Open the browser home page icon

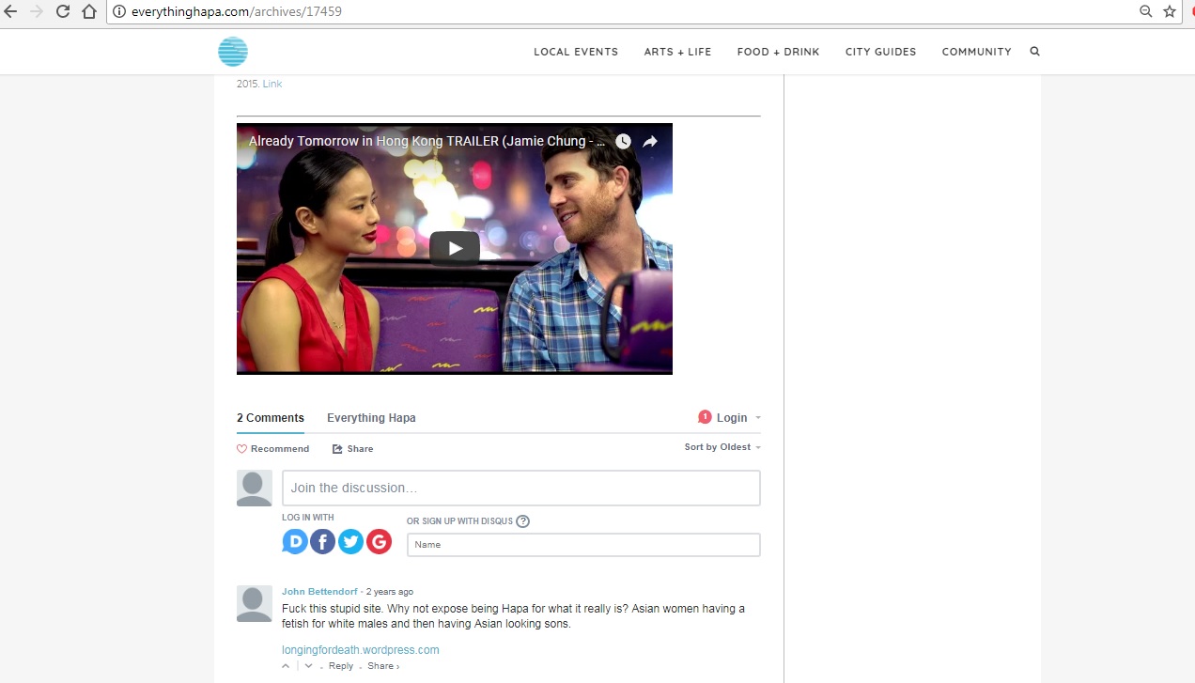[x=89, y=11]
